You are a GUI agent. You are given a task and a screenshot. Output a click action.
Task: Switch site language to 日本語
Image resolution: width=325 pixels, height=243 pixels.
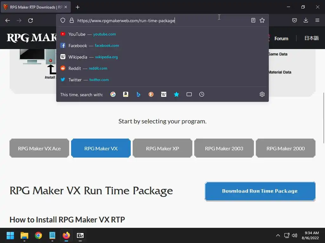312,38
